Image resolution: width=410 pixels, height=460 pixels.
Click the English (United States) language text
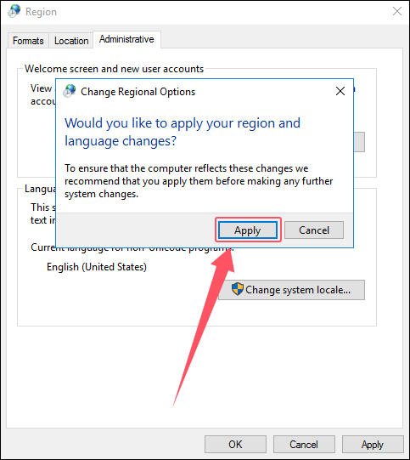coord(97,267)
